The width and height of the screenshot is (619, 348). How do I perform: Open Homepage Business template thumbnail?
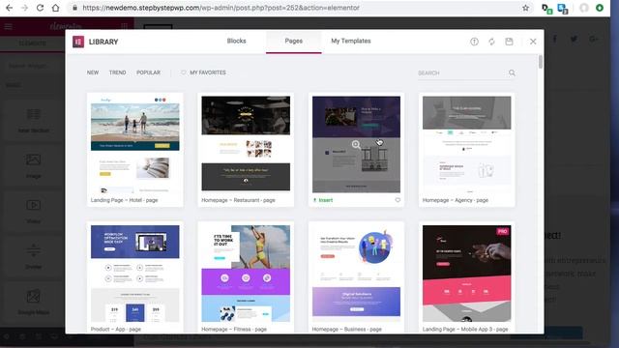pos(356,274)
